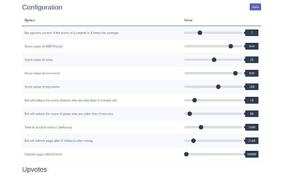Click the votes score slider handle

click(x=214, y=60)
